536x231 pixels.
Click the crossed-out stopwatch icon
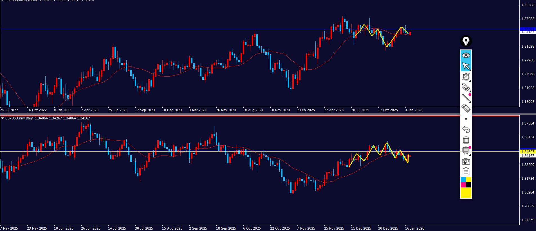click(x=466, y=77)
